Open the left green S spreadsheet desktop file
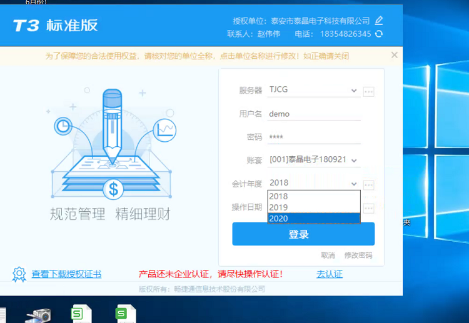 [x=81, y=314]
